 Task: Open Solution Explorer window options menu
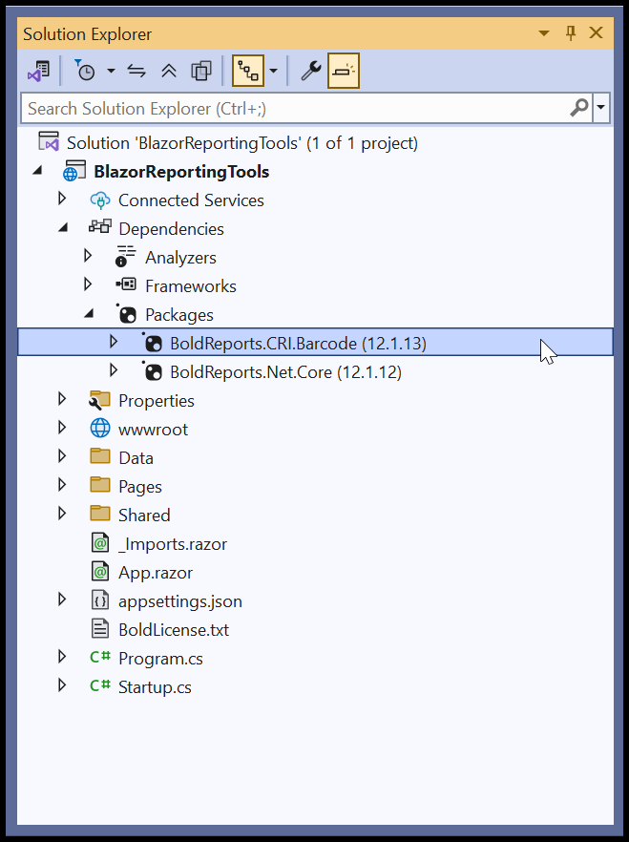[544, 33]
